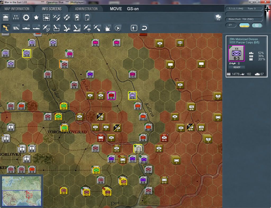
Task: Click the undo curved arrow icon
Action: click(144, 28)
